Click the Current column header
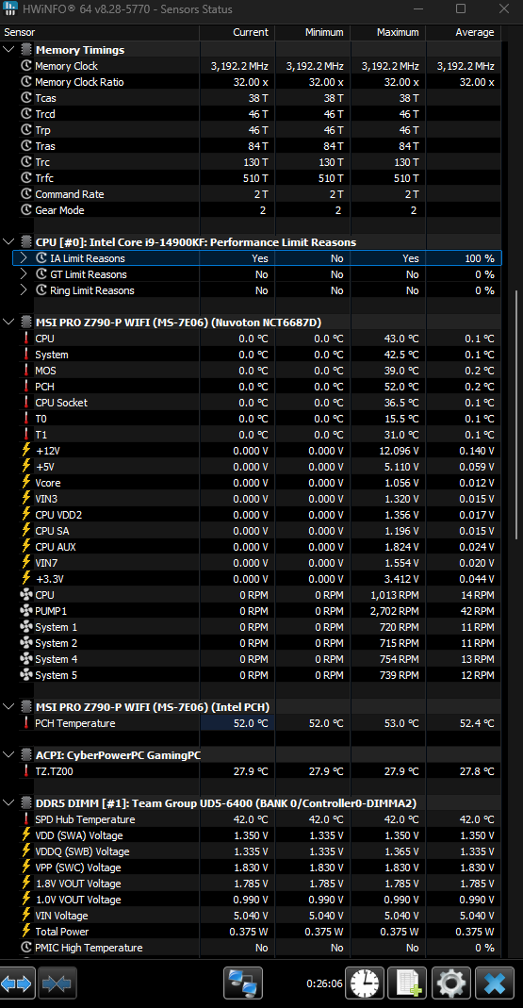 (x=237, y=32)
